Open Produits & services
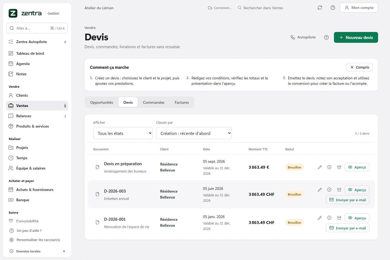This screenshot has width=390, height=260. tap(37, 126)
